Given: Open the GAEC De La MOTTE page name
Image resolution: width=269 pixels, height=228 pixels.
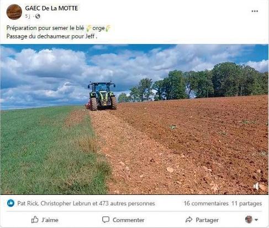Looking at the screenshot, I should pyautogui.click(x=51, y=8).
